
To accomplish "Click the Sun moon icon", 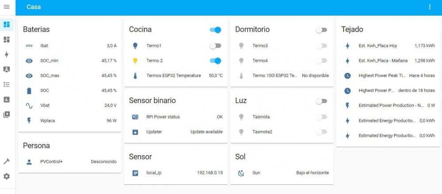I will [x=241, y=173].
